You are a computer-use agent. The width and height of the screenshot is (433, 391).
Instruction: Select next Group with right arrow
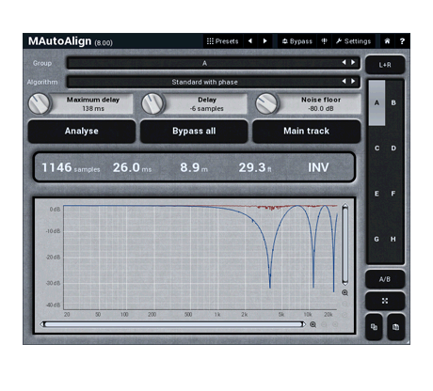click(353, 63)
